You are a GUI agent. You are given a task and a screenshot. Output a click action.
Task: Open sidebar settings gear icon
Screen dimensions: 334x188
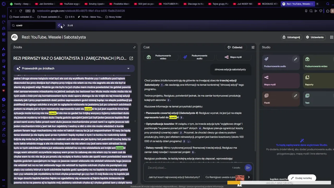(x=4, y=141)
